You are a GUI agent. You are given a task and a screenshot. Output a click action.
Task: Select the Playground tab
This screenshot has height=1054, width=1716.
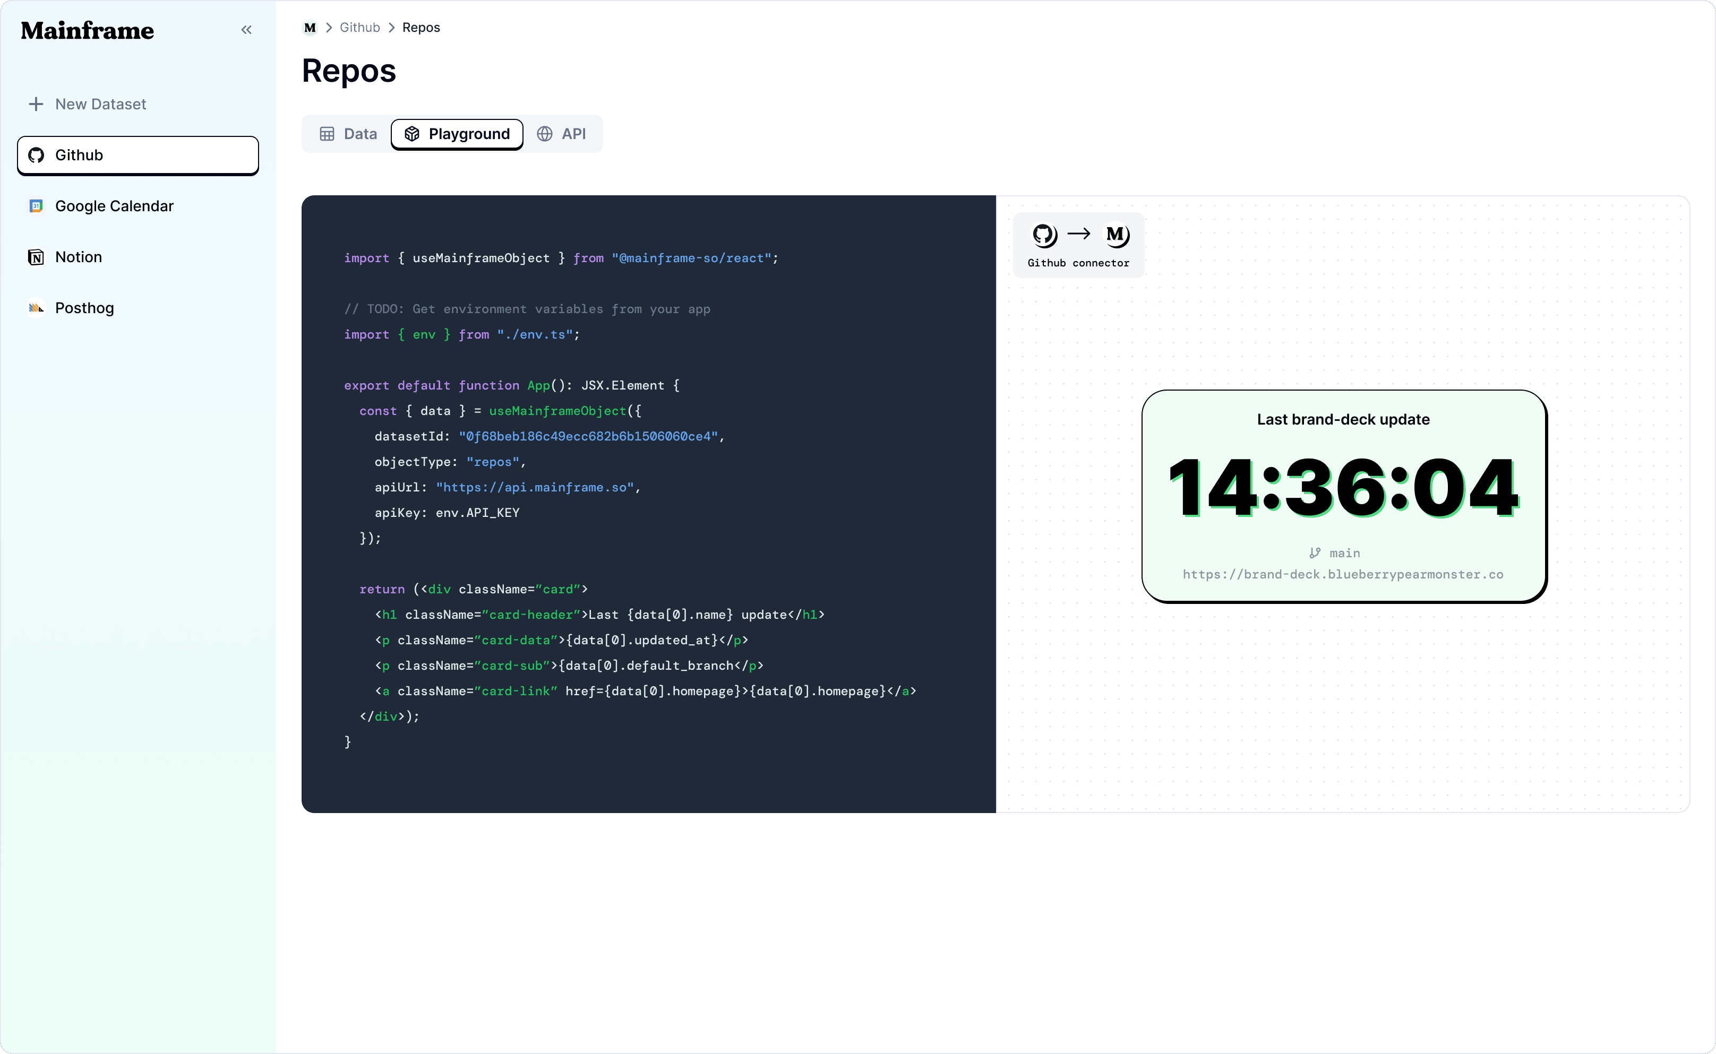(457, 134)
